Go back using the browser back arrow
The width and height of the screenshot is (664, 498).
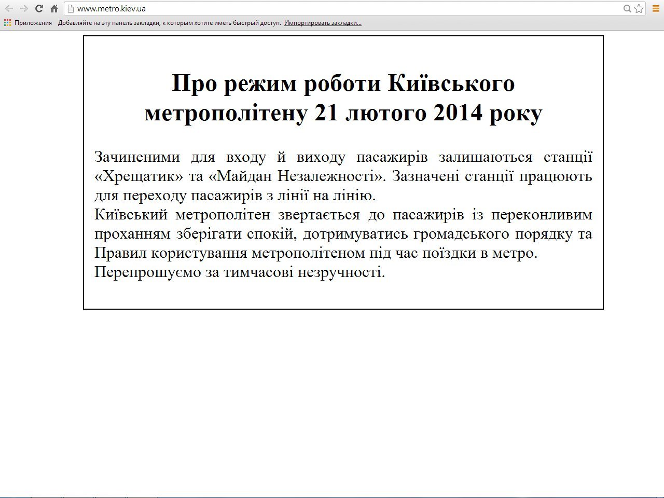pos(9,8)
